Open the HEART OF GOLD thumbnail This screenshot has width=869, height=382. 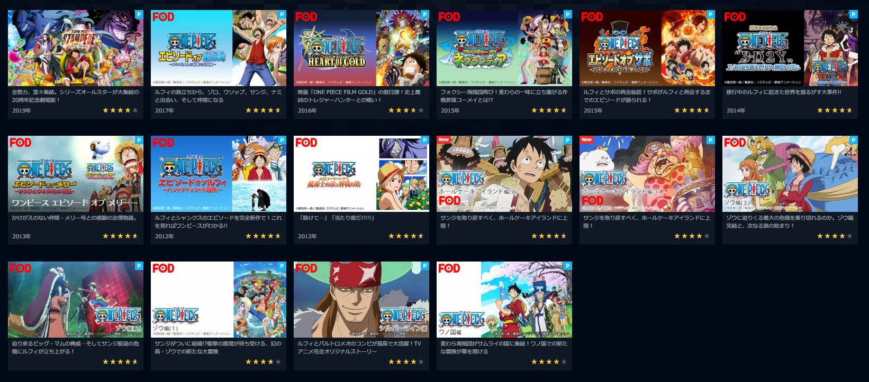tap(361, 48)
